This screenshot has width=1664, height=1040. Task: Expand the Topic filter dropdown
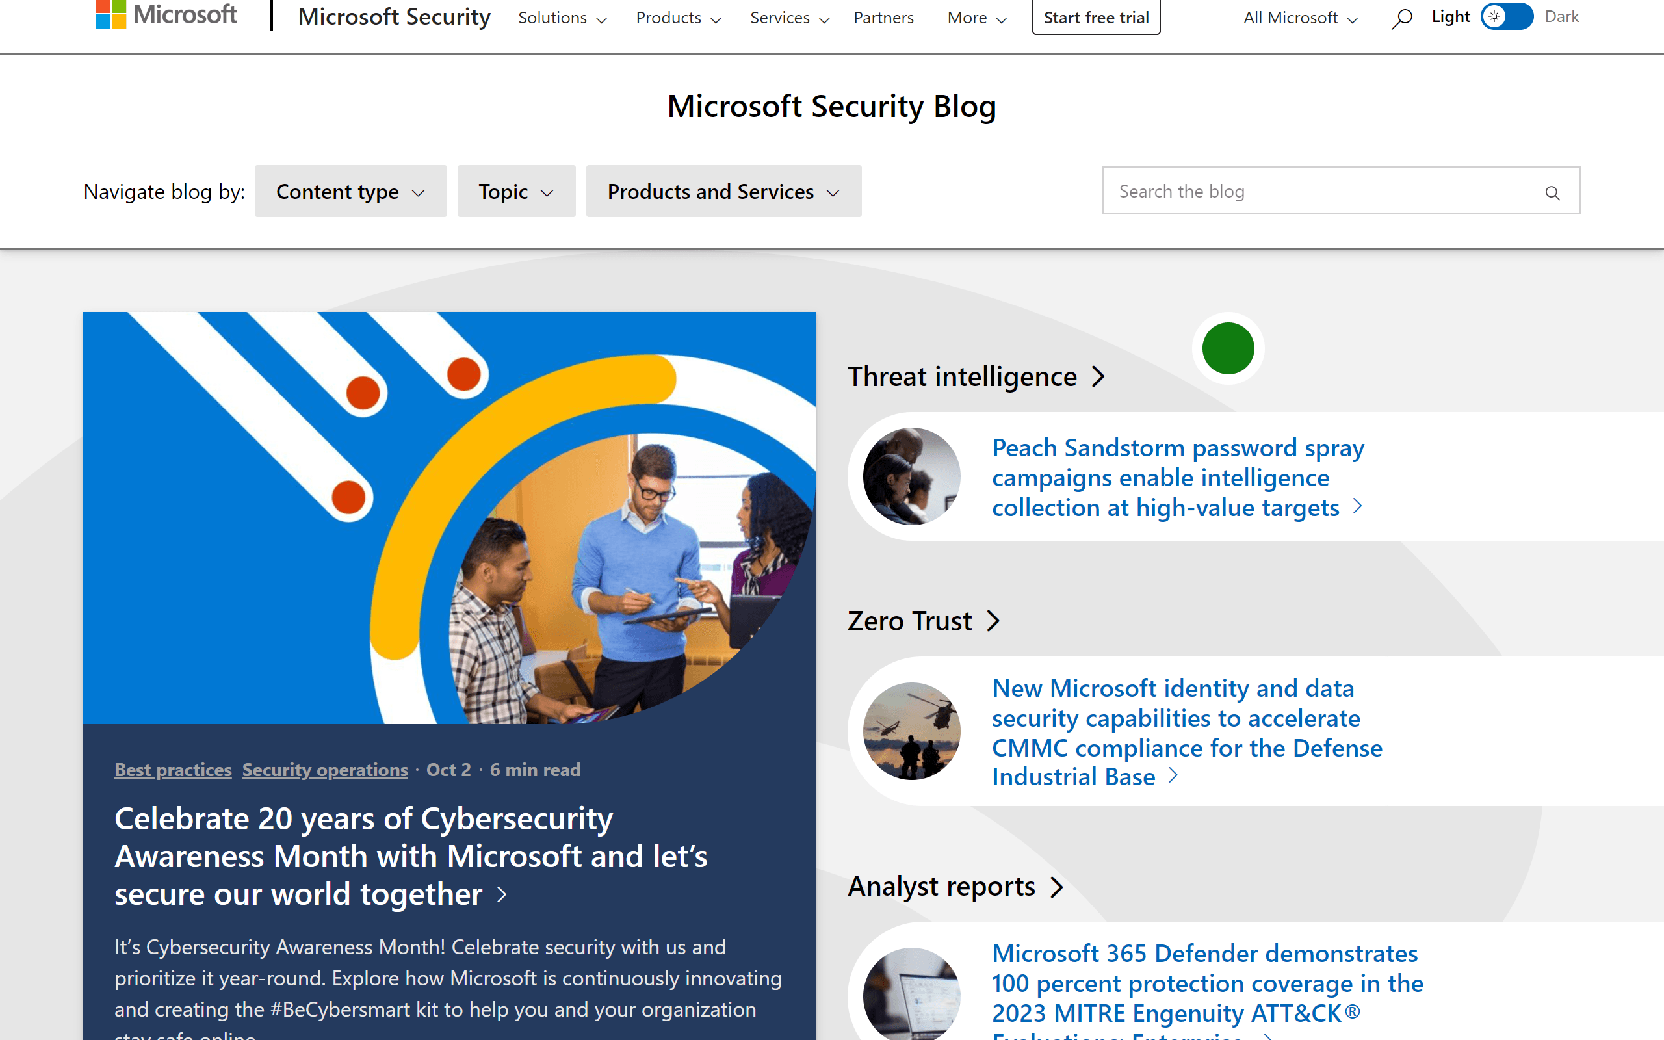pos(515,191)
